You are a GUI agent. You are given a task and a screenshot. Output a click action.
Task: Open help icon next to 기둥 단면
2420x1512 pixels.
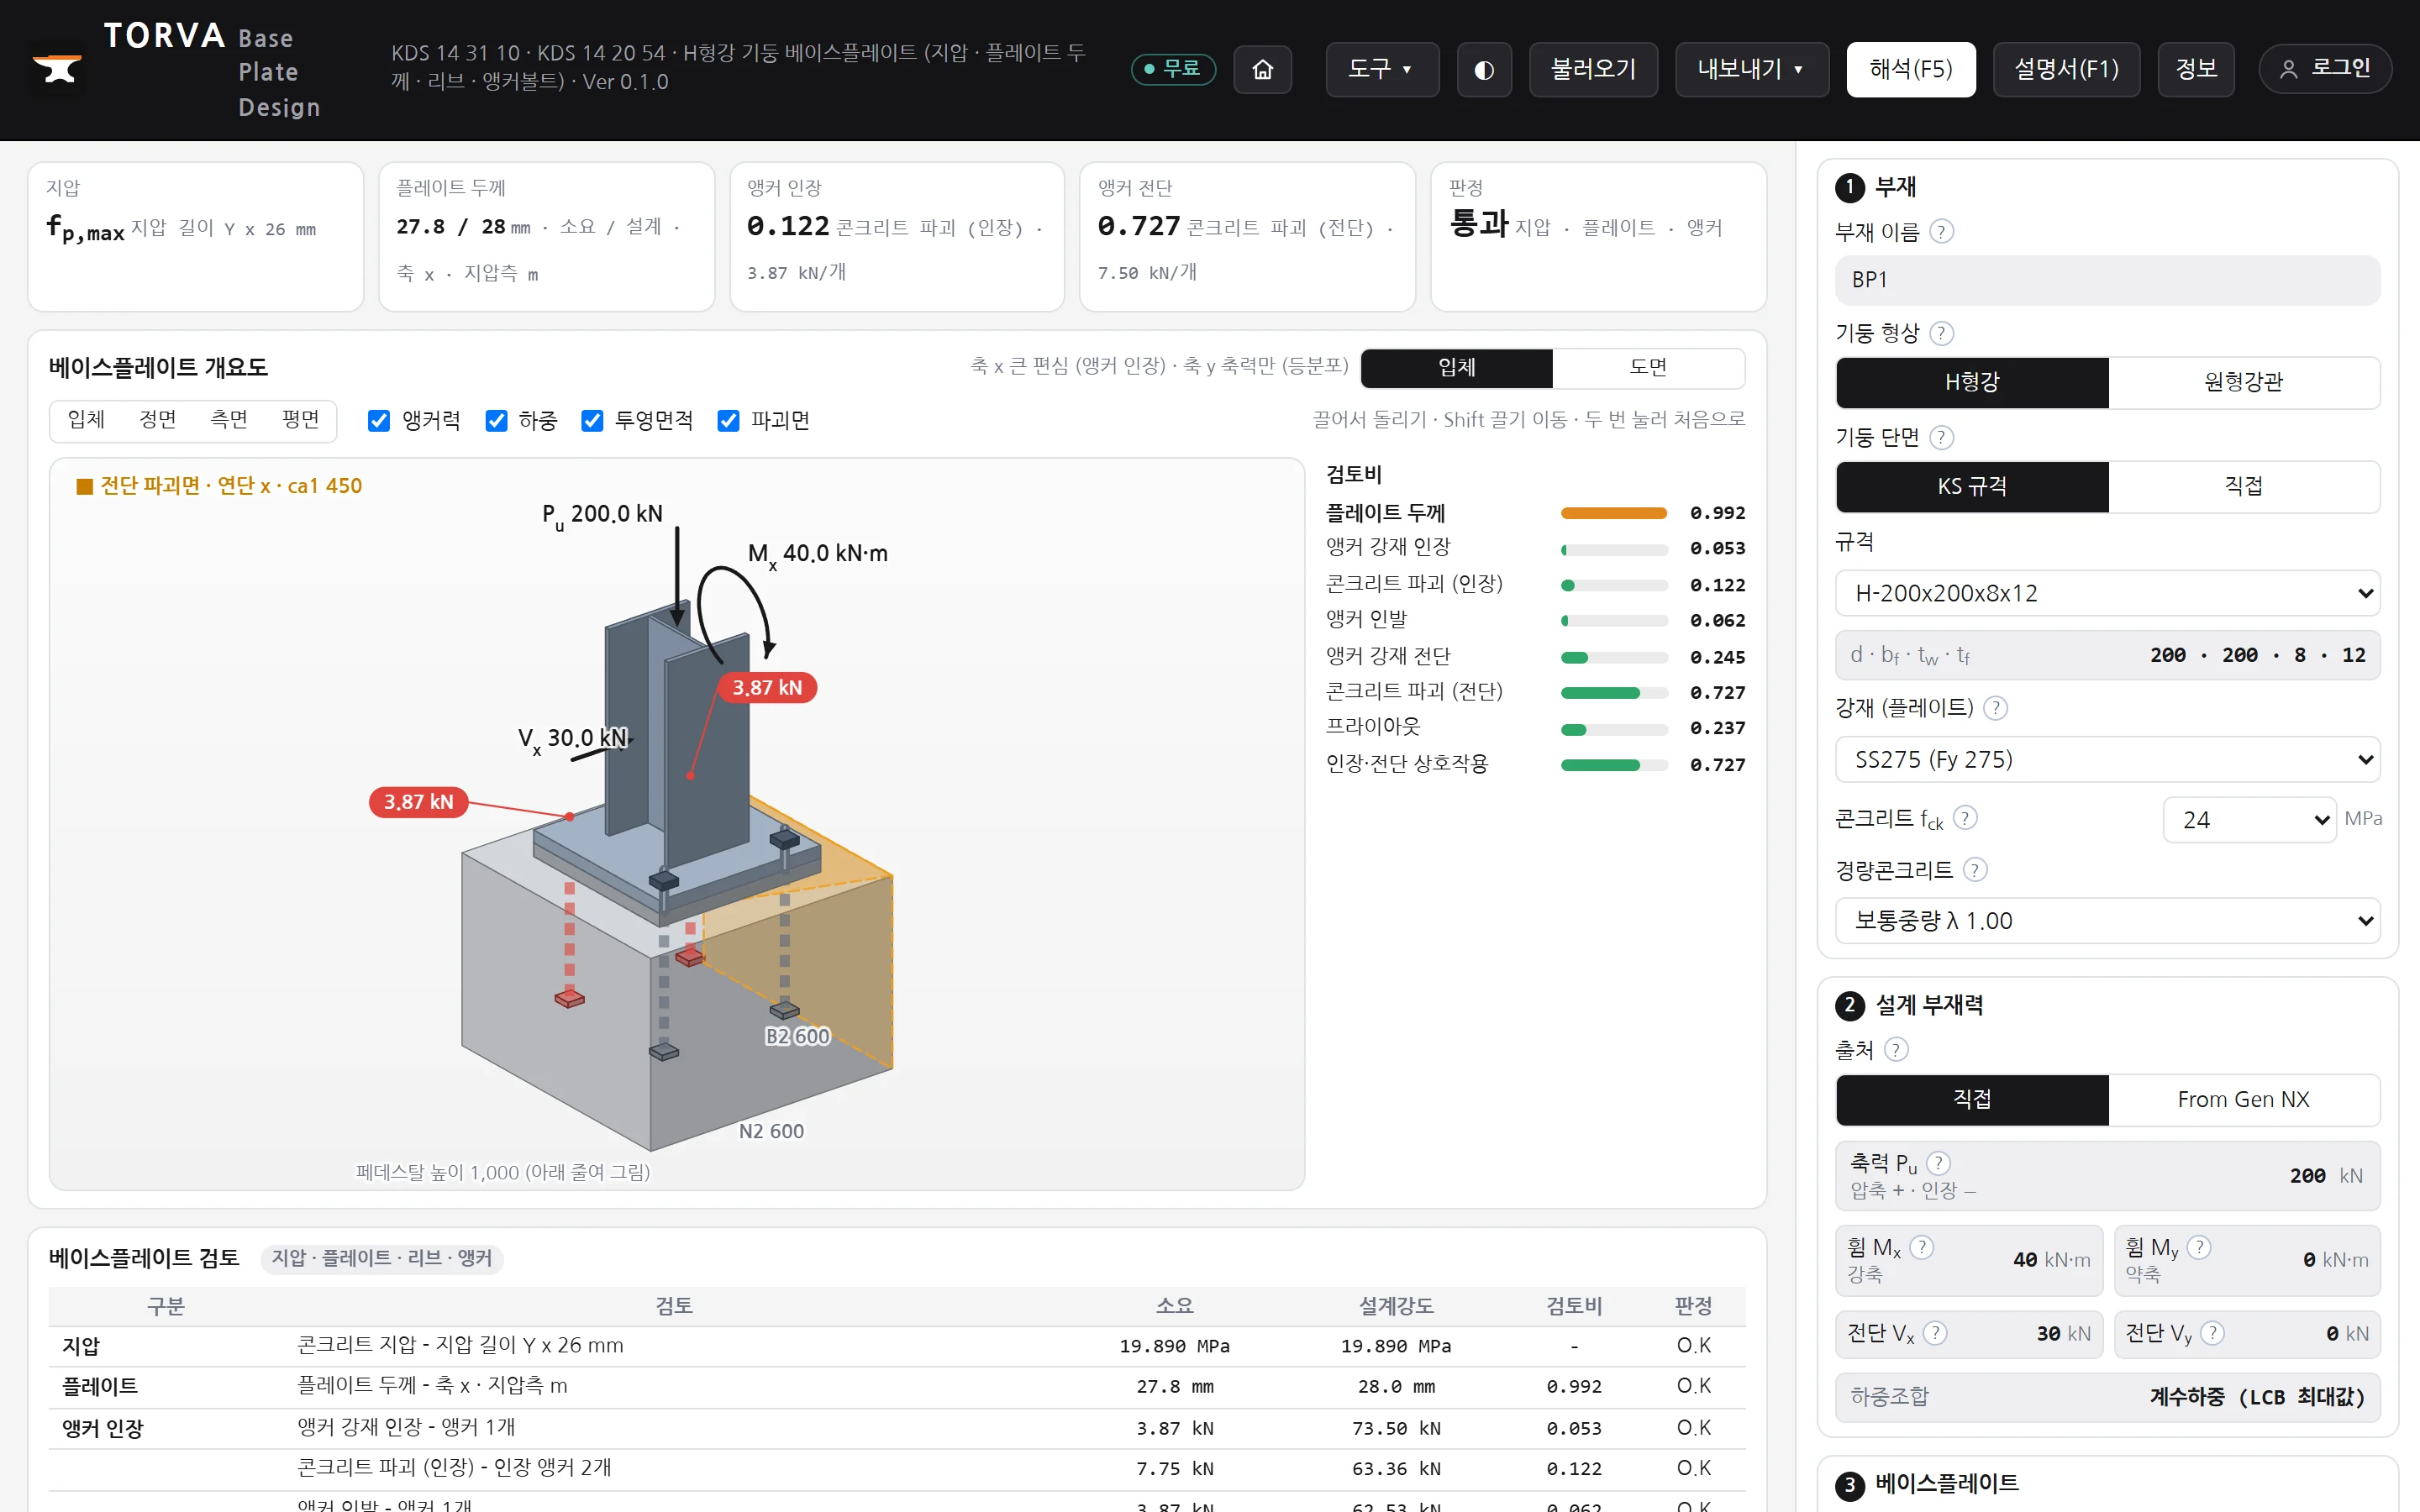coord(1941,437)
